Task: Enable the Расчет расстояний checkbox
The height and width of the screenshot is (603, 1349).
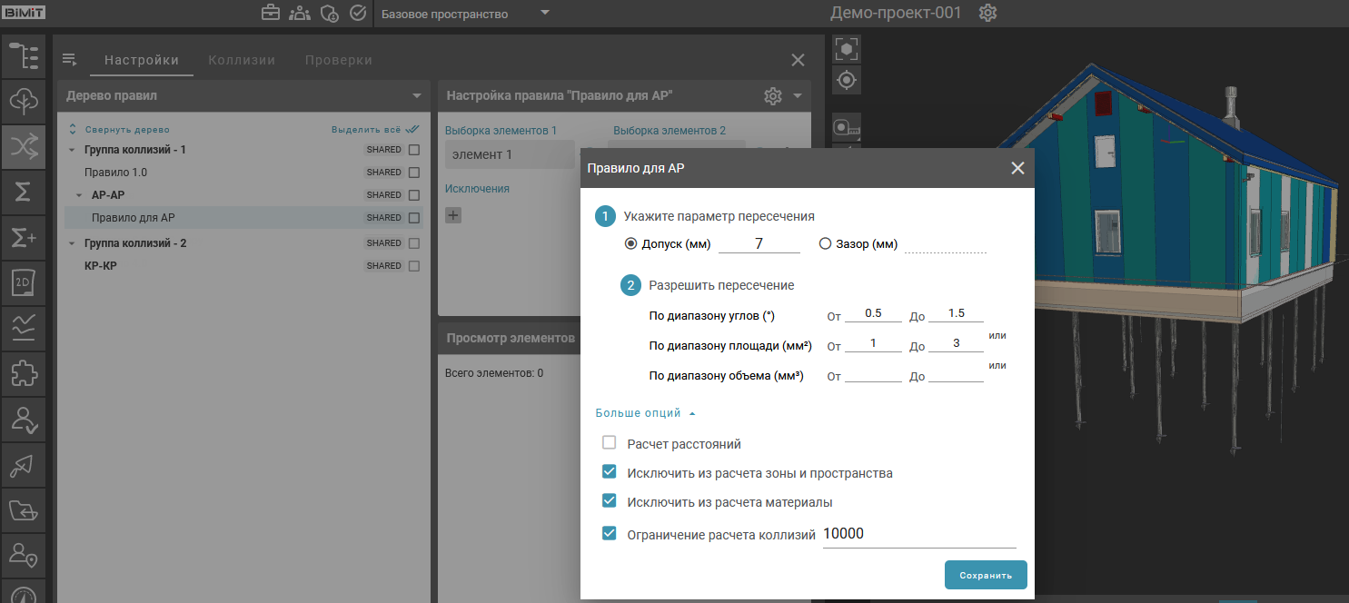Action: click(610, 444)
